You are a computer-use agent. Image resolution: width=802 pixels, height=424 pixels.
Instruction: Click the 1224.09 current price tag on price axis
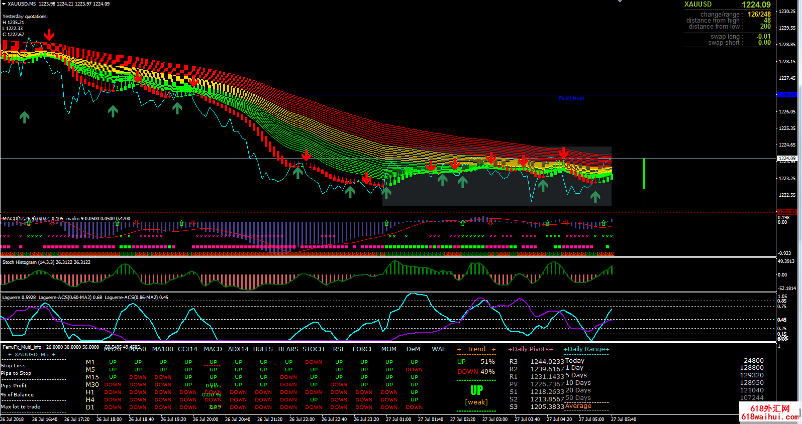(787, 158)
